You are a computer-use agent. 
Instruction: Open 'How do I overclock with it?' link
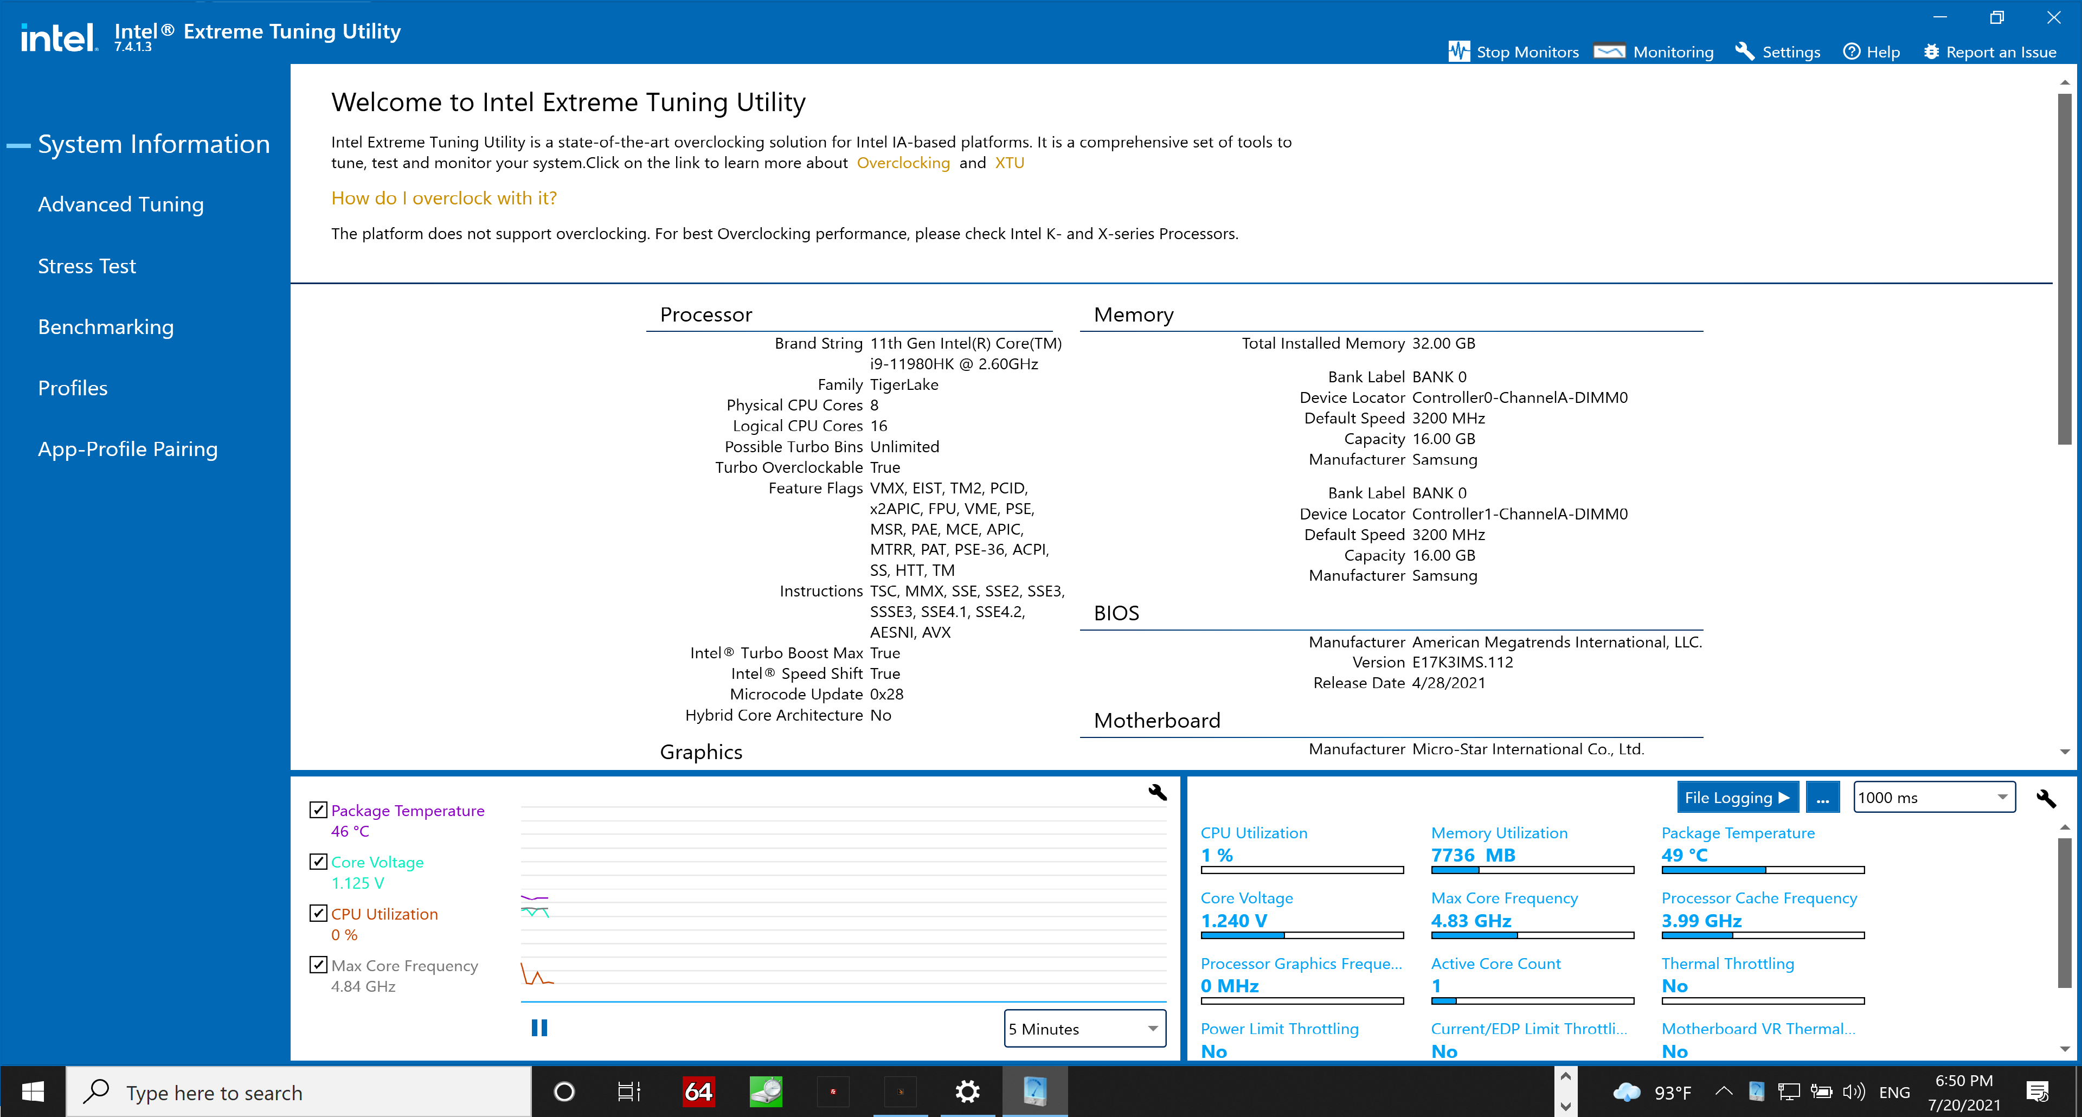[x=444, y=198]
